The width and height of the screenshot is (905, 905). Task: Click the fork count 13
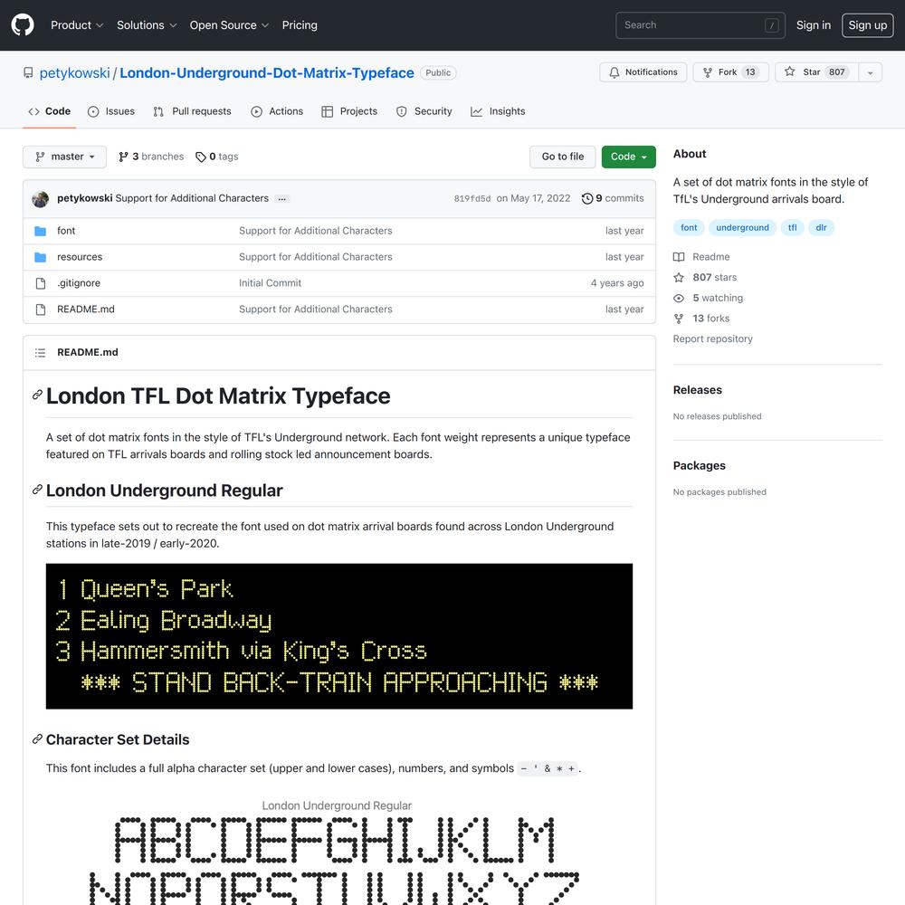(x=749, y=72)
